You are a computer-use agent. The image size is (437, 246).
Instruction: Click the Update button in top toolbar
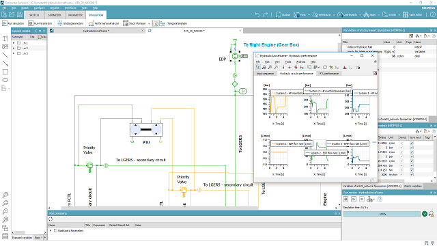(x=283, y=14)
